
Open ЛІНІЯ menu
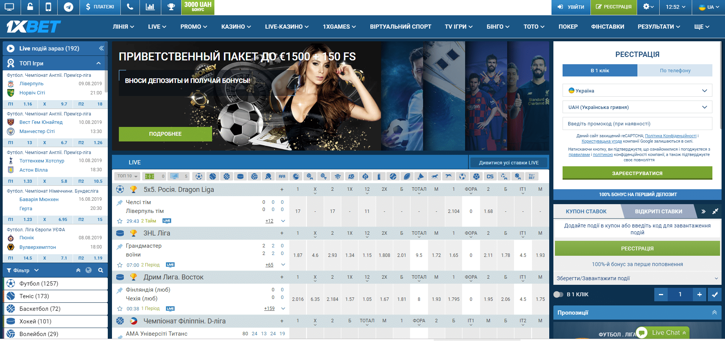click(123, 27)
